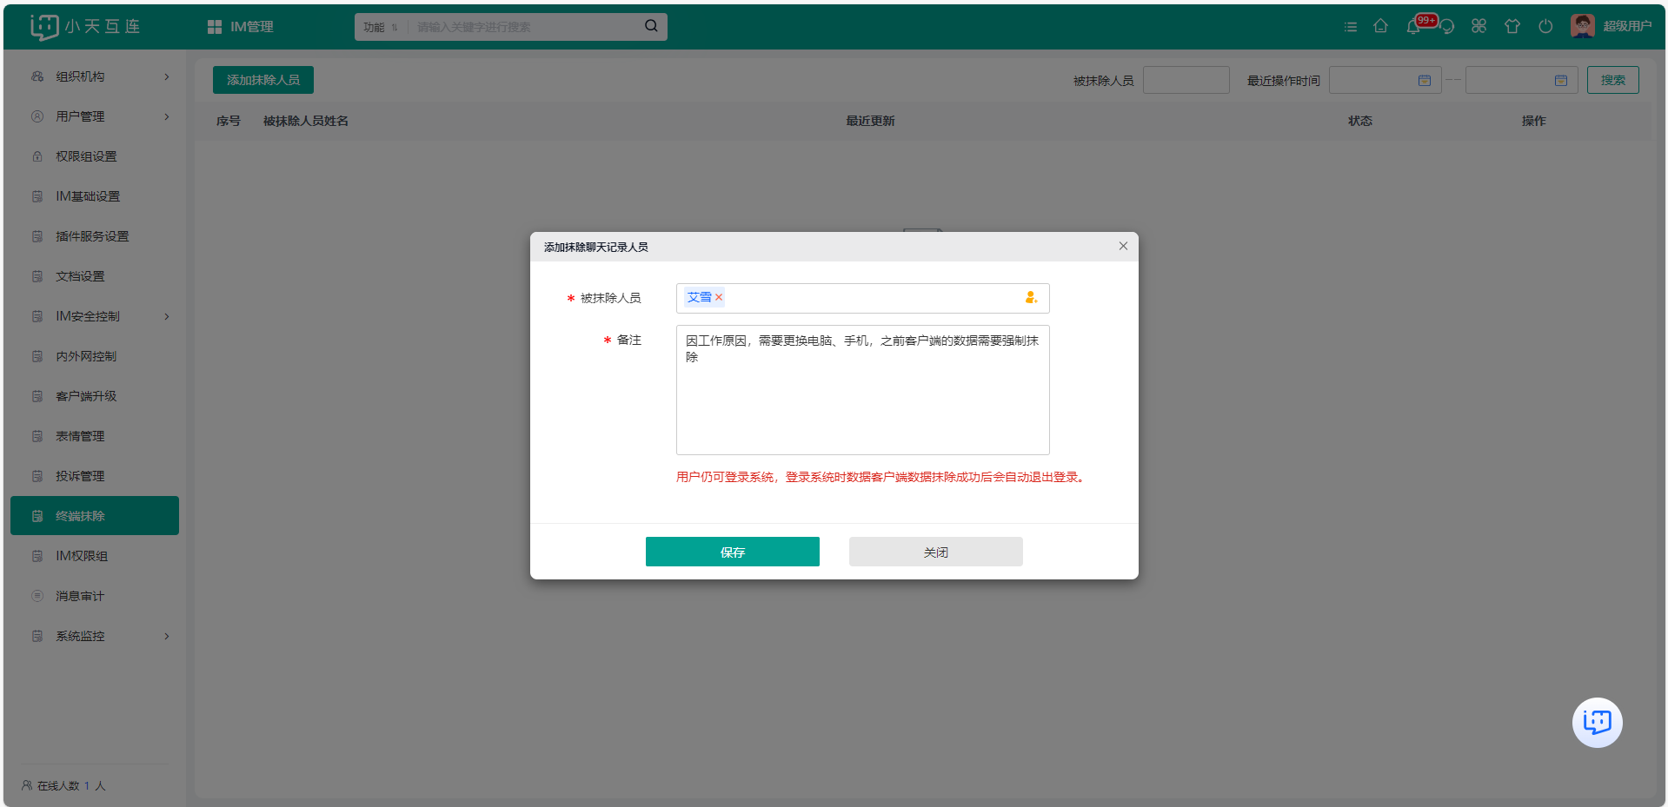
Task: Click the 小天互连 logo icon
Action: 43,27
